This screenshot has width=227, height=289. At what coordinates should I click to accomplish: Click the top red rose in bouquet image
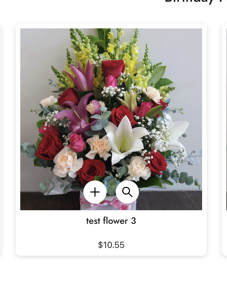(x=113, y=68)
